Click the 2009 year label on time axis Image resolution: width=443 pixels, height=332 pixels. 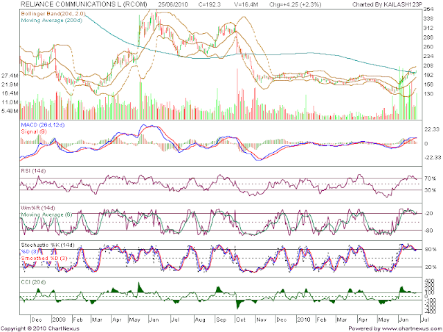[59, 320]
